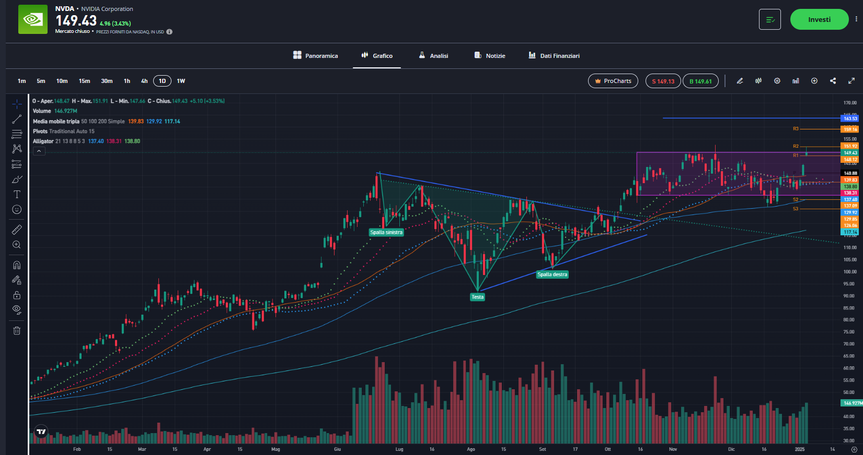The width and height of the screenshot is (863, 455).
Task: Remove drawings with the trash icon
Action: pos(17,330)
